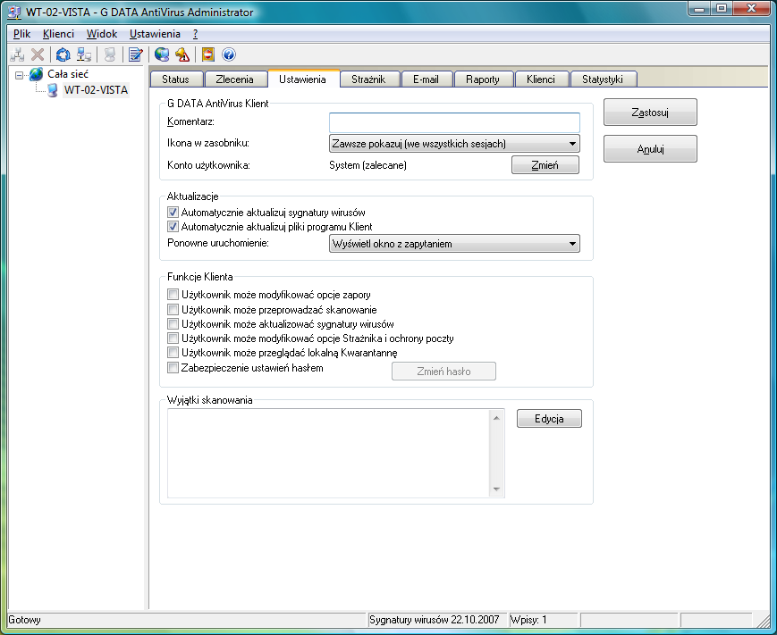Click the delete X toolbar icon
Image resolution: width=777 pixels, height=635 pixels.
tap(38, 54)
